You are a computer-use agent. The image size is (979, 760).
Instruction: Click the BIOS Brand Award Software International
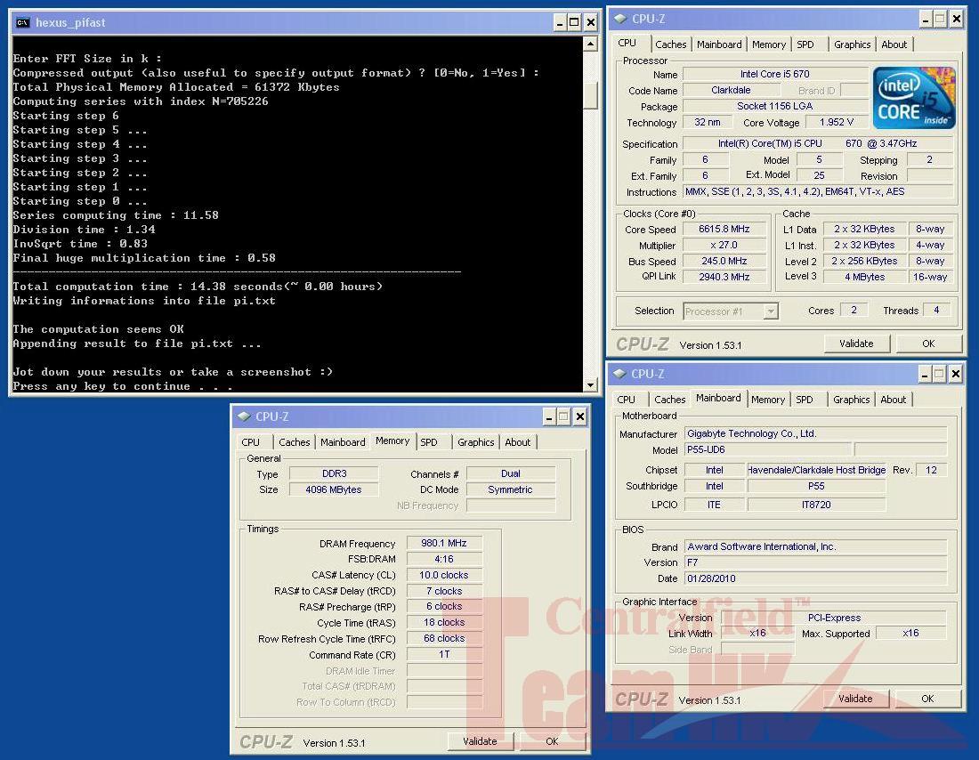click(x=816, y=546)
